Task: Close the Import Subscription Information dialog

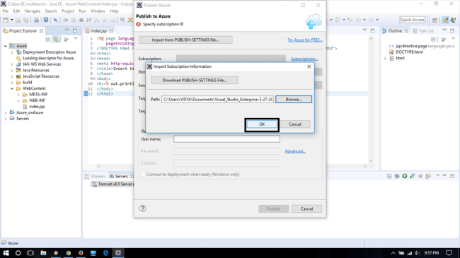Action: pos(309,66)
